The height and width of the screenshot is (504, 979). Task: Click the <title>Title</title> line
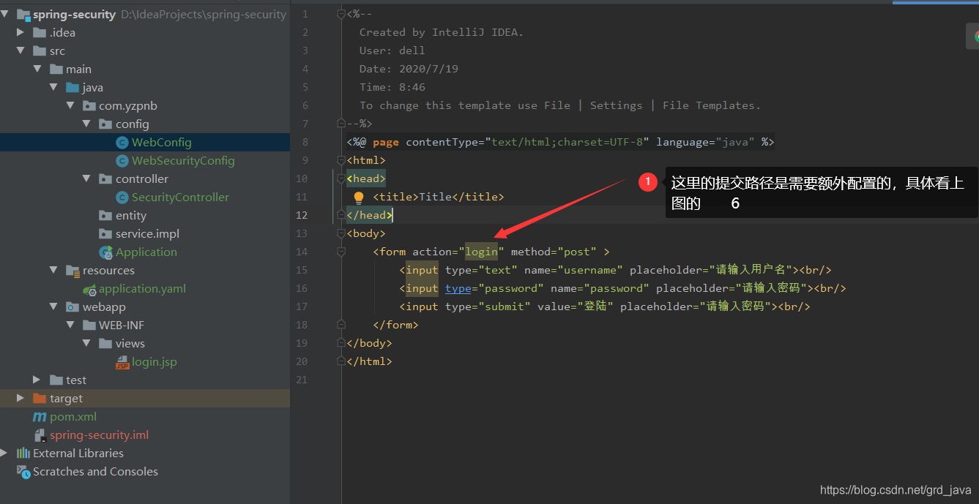[439, 197]
